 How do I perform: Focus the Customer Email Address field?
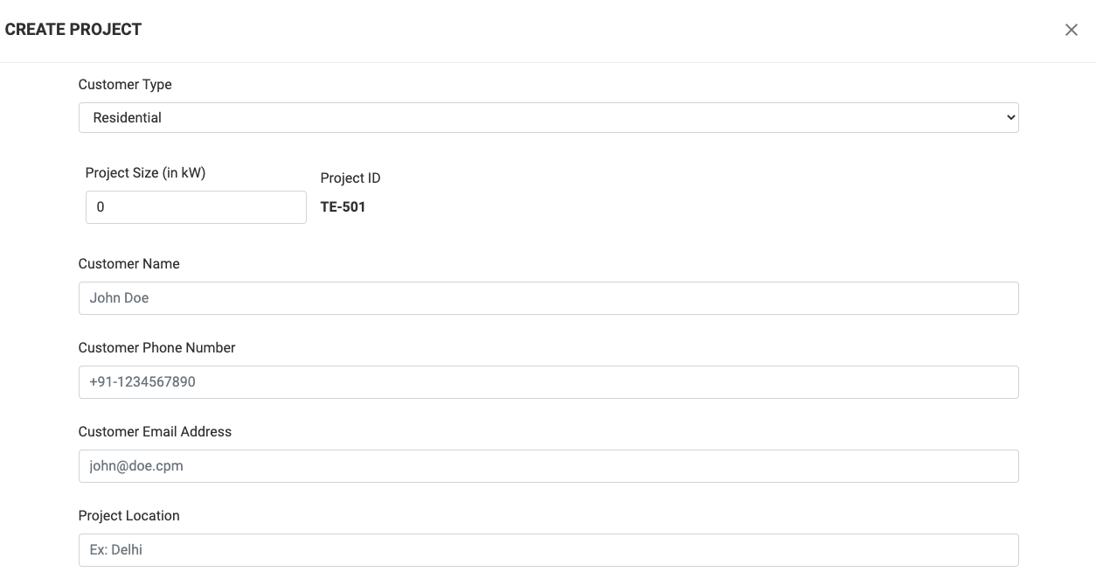click(548, 466)
